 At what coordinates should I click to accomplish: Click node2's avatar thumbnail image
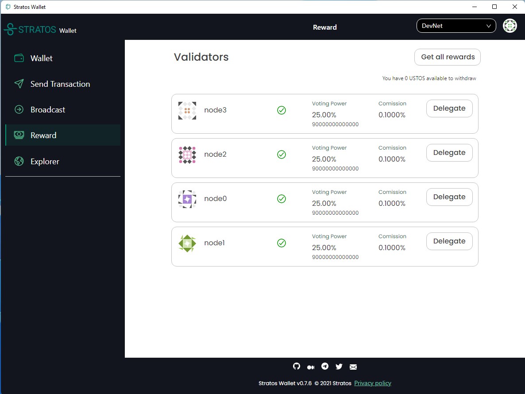point(187,155)
